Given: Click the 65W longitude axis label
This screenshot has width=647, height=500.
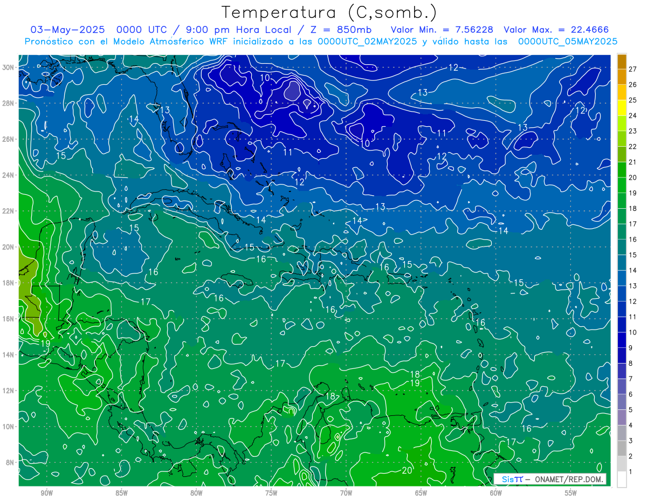Looking at the screenshot, I should pos(421,494).
